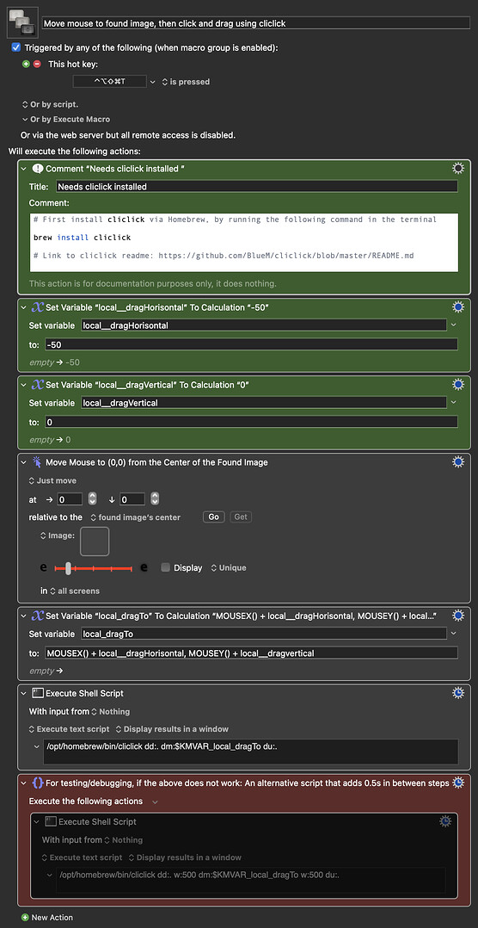Open the 'Just move' click type popup
Screen dimensions: 478x928
(52, 480)
